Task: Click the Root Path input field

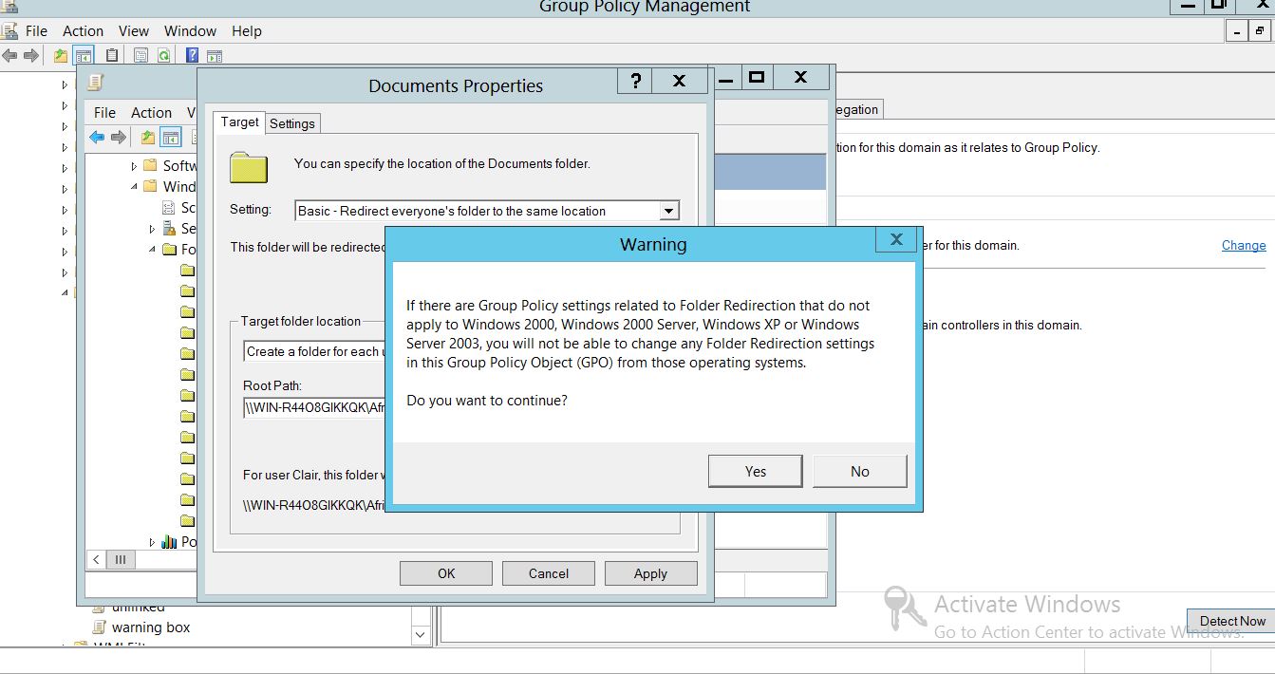Action: 313,408
